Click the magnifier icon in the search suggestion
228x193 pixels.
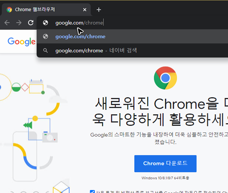click(46, 50)
